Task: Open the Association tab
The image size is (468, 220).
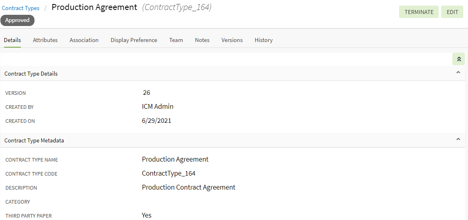Action: tap(84, 40)
